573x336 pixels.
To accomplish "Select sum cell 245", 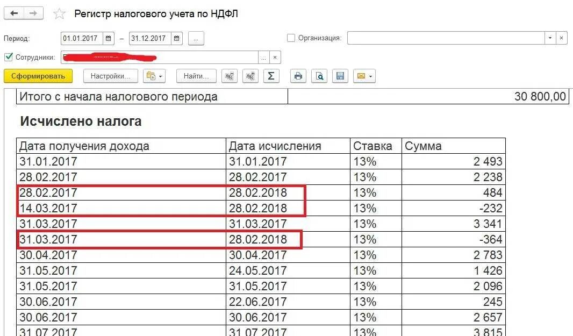I will (x=454, y=302).
